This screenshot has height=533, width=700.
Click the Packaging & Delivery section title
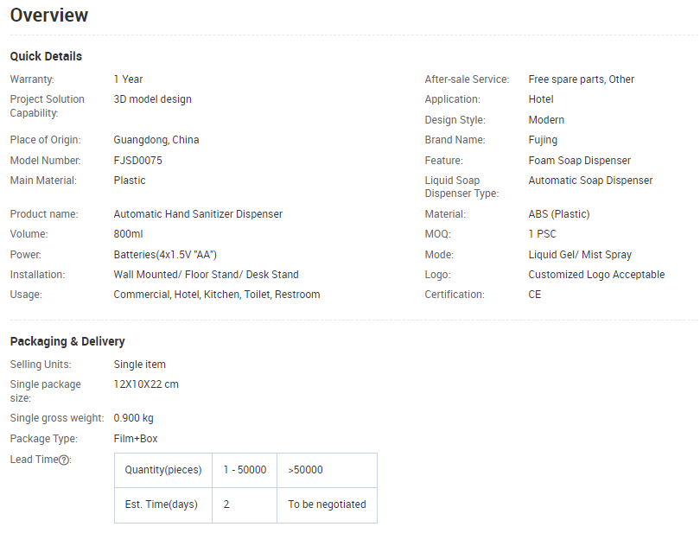(67, 341)
